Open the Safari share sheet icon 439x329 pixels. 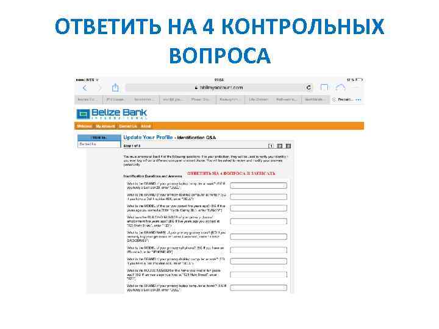pos(115,88)
